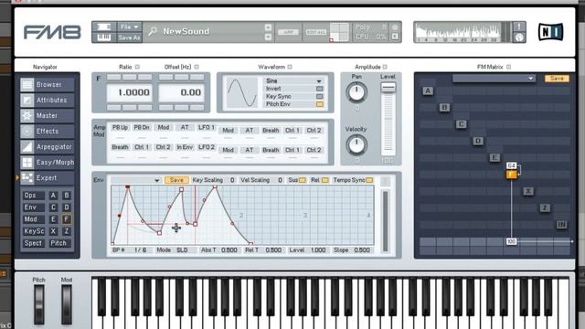Step to next sound with down arrow
The height and width of the screenshot is (329, 585).
268,37
